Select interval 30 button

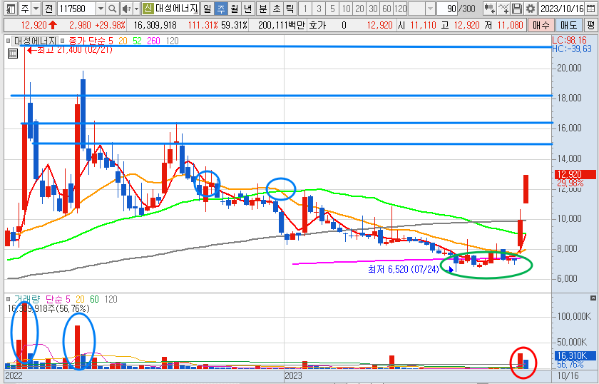(x=373, y=8)
